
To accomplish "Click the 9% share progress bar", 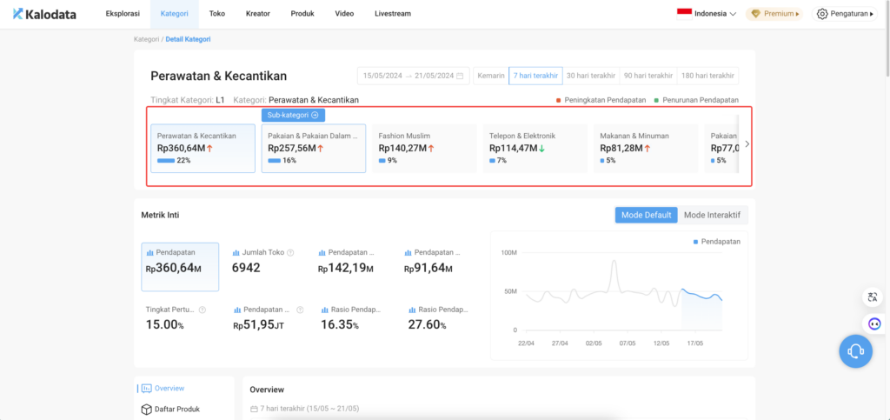I will pyautogui.click(x=382, y=161).
